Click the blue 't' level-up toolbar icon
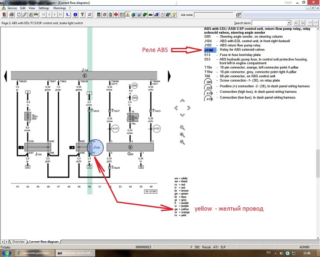320x257 pixels. point(68,15)
